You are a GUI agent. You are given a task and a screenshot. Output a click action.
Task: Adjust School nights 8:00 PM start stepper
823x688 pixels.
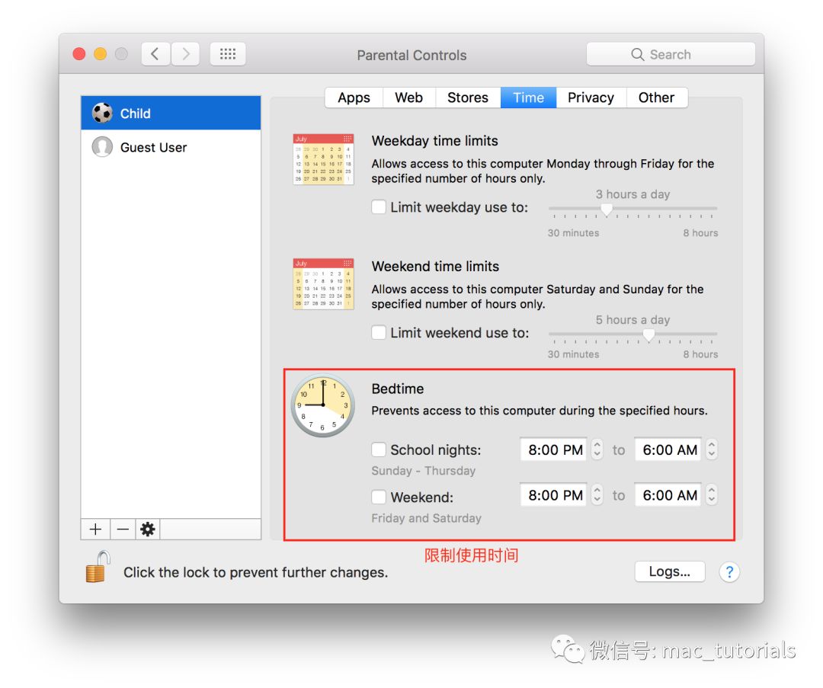597,450
